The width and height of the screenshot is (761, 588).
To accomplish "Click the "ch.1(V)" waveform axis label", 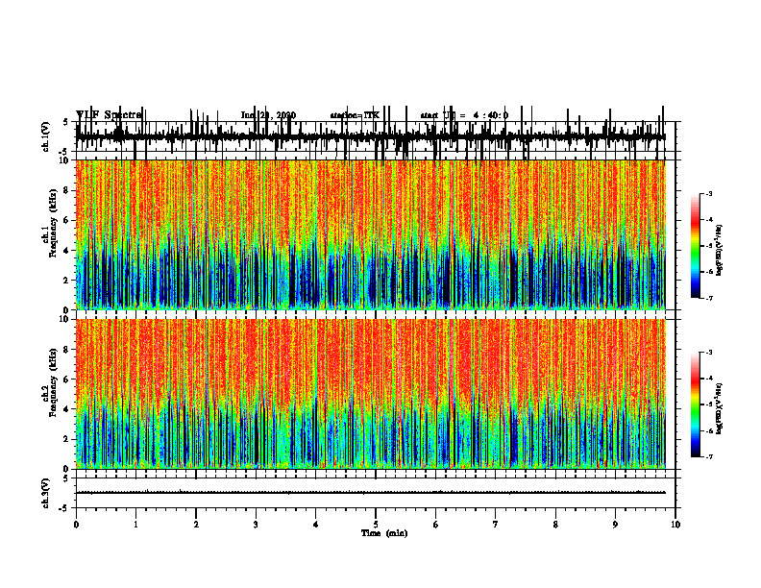I will (x=45, y=136).
